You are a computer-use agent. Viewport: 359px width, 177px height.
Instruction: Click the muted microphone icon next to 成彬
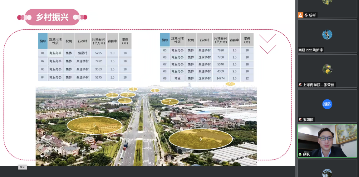[x=306, y=15]
